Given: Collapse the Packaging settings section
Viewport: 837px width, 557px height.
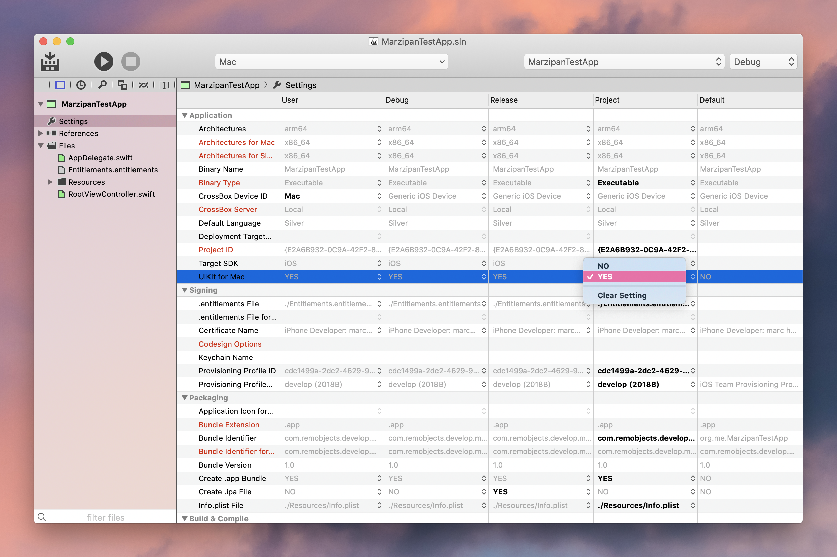Looking at the screenshot, I should 184,398.
